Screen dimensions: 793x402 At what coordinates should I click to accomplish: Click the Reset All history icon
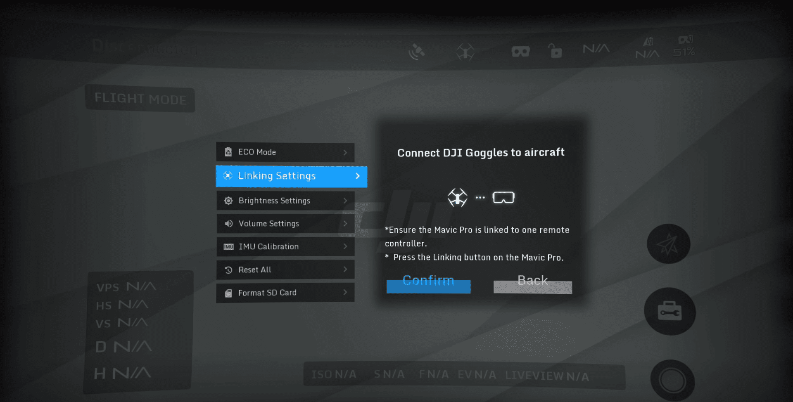pos(228,270)
